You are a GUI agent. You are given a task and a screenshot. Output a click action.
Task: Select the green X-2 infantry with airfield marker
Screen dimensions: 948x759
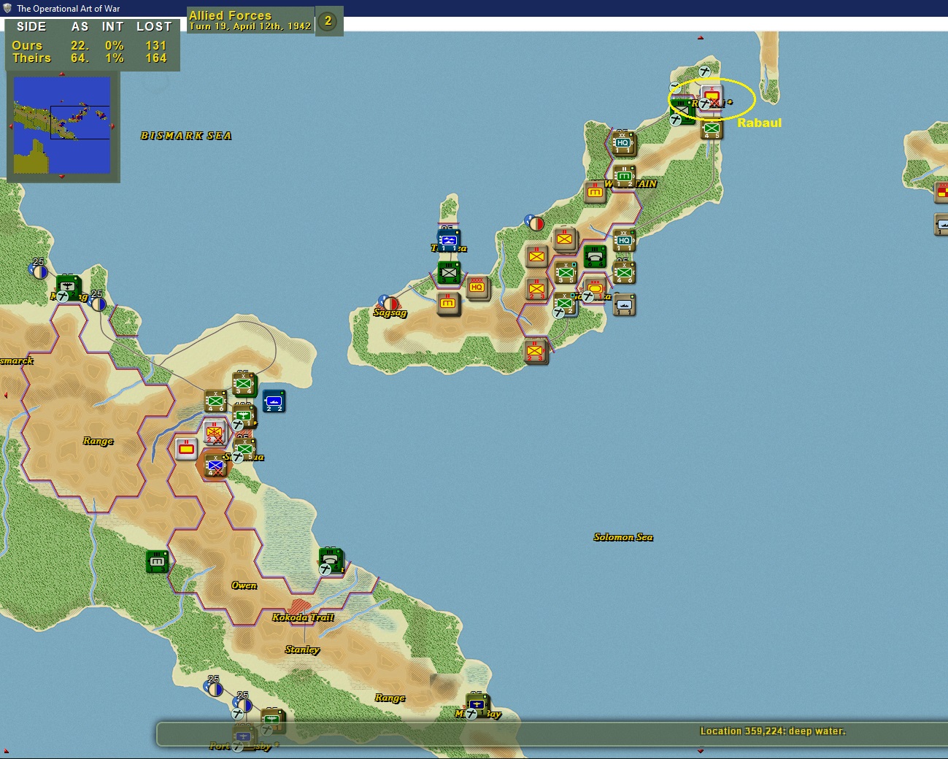coord(565,304)
